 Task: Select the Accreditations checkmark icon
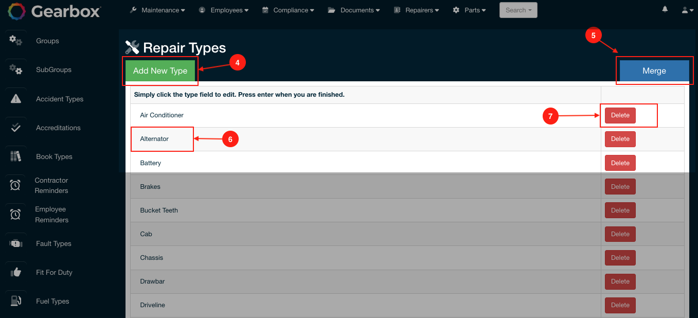15,127
